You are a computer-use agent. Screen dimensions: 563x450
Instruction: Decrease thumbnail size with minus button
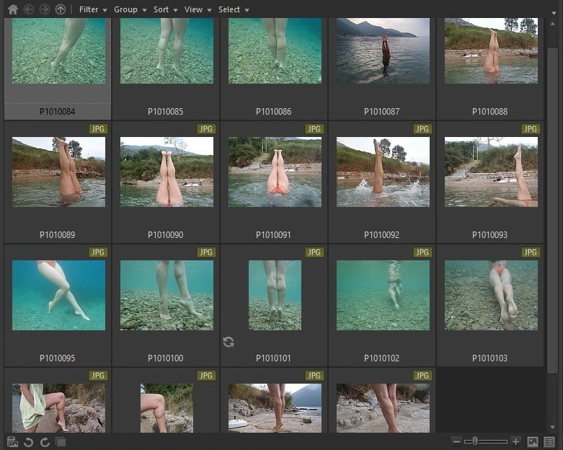[x=456, y=441]
